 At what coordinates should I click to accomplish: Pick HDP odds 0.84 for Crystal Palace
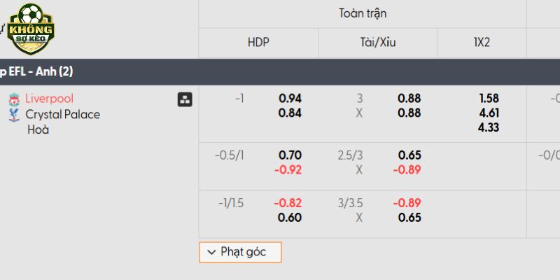290,113
